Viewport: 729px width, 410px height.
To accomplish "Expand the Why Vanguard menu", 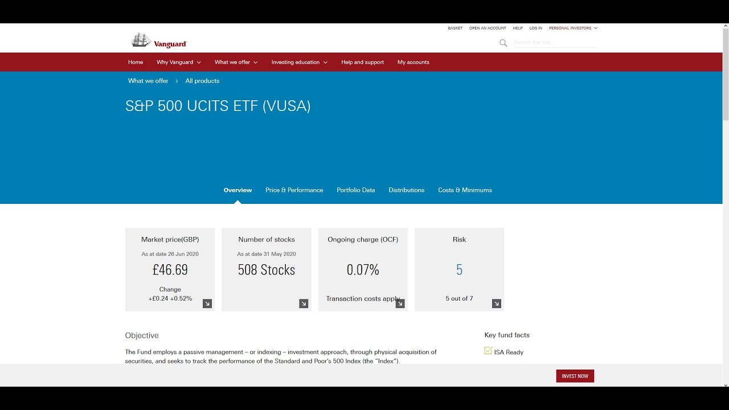I will point(179,62).
